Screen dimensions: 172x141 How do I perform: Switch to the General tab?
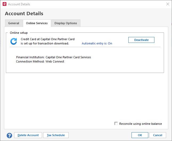click(x=14, y=23)
